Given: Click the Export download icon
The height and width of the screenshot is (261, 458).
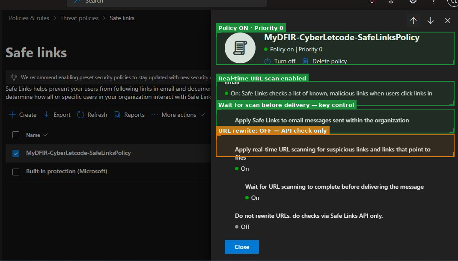Looking at the screenshot, I should [x=47, y=115].
